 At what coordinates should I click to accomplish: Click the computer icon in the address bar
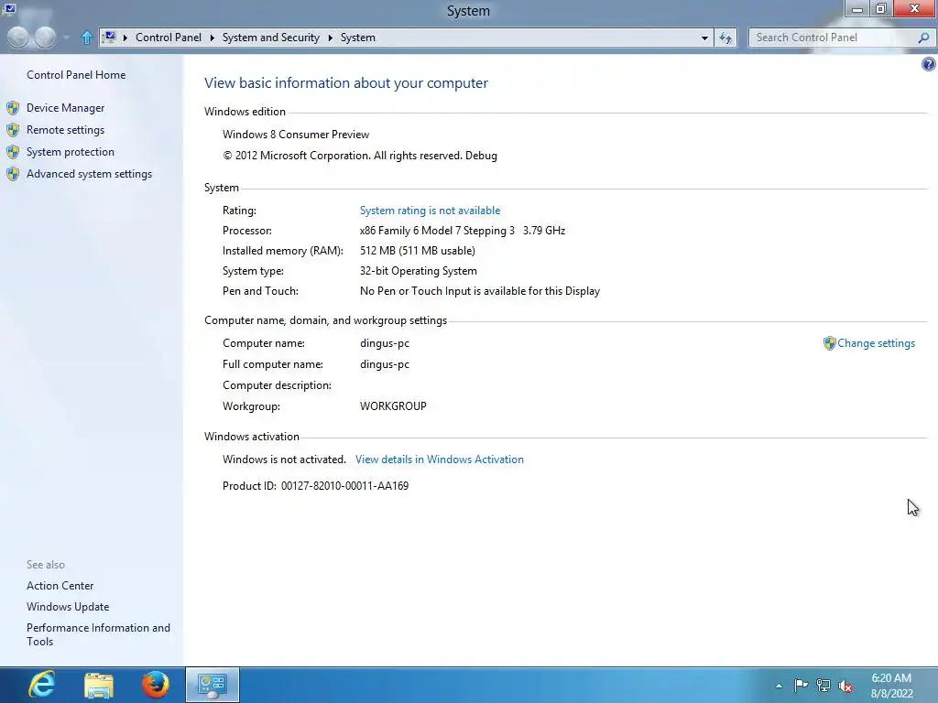coord(110,37)
